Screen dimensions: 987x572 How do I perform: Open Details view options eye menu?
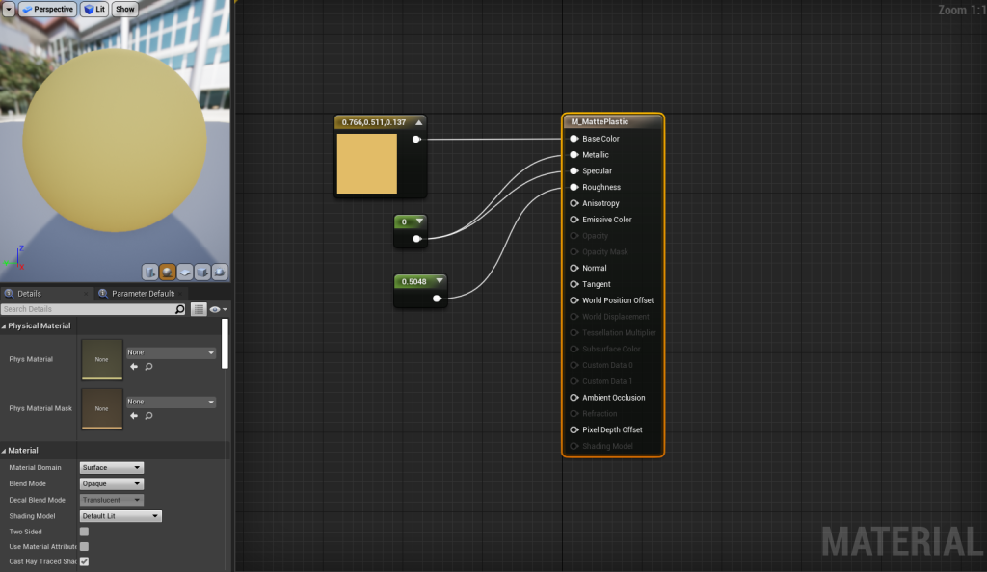click(217, 309)
